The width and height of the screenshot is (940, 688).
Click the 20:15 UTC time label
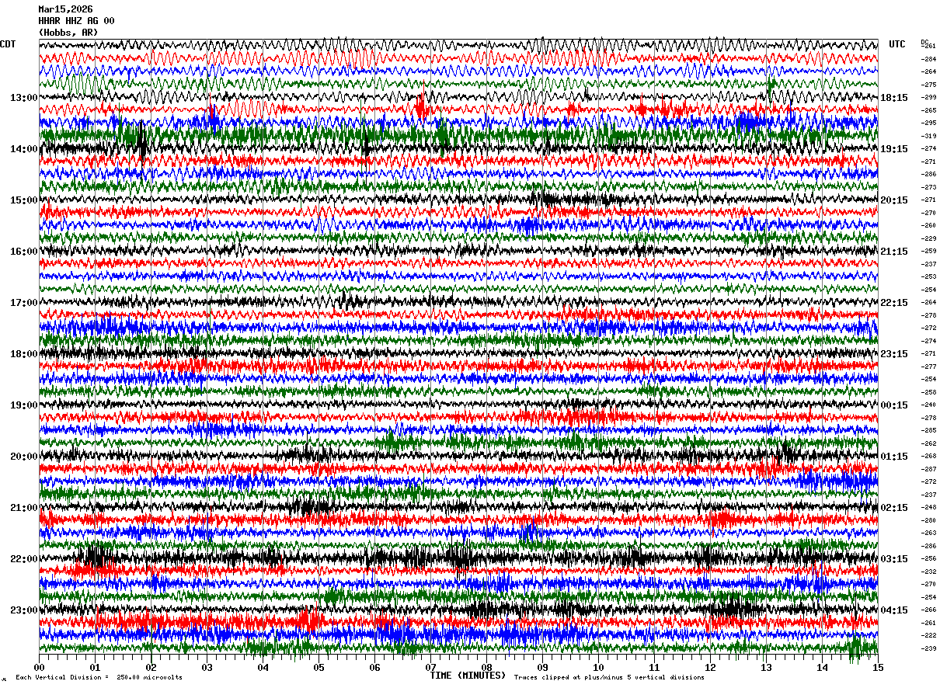(894, 200)
